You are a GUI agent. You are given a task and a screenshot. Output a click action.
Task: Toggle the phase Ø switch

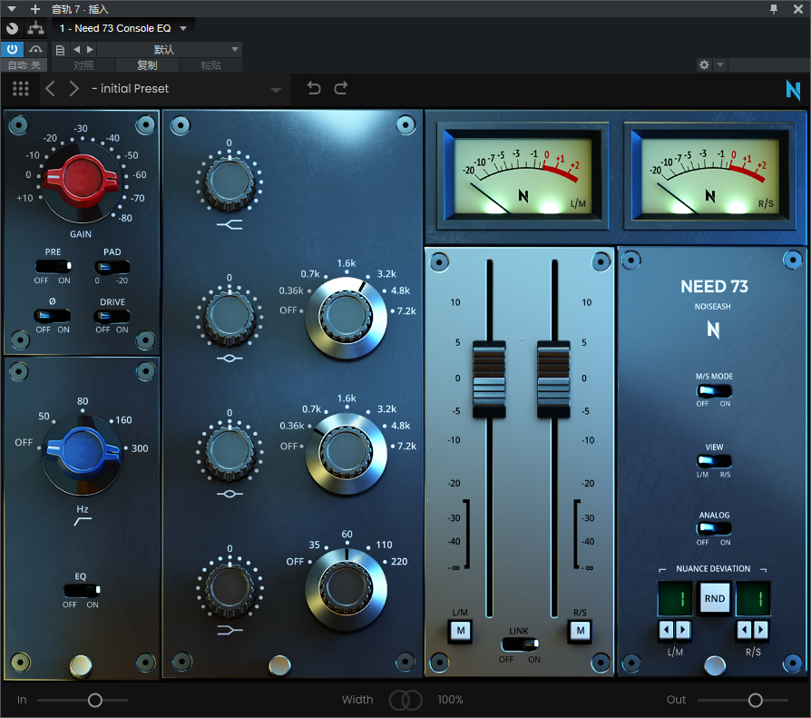tap(53, 315)
